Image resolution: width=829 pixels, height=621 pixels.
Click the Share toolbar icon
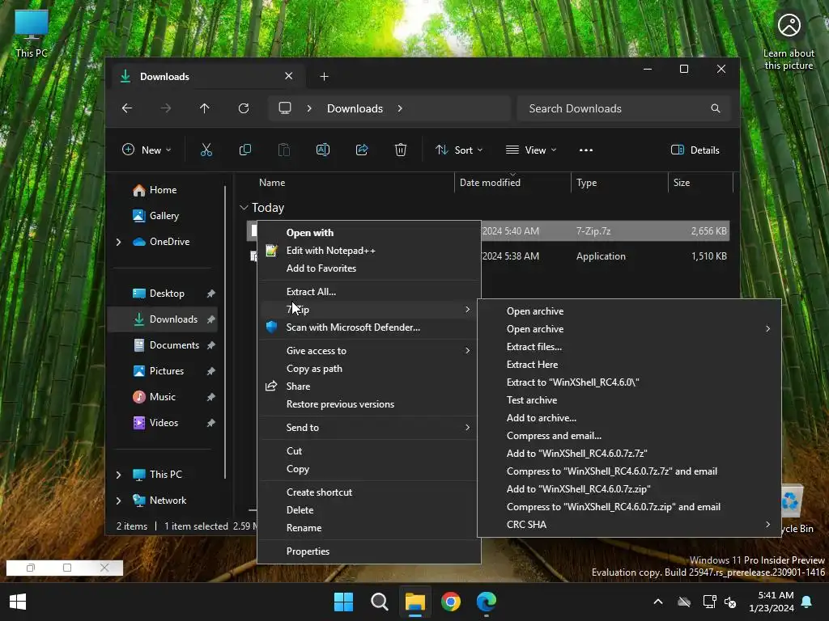click(x=362, y=150)
